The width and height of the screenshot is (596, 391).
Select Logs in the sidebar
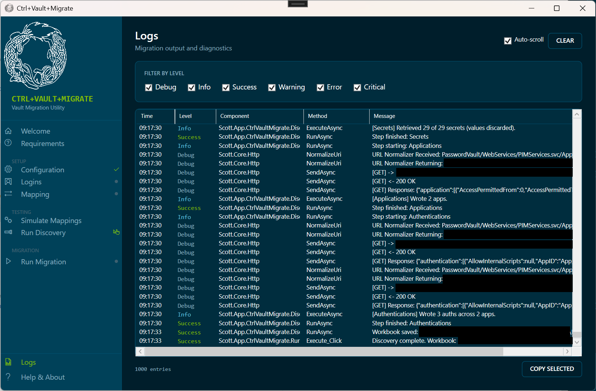(x=28, y=362)
